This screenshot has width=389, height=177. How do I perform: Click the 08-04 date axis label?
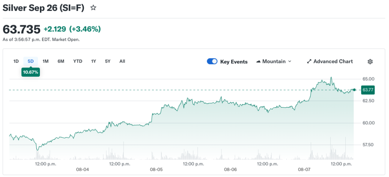coord(82,170)
